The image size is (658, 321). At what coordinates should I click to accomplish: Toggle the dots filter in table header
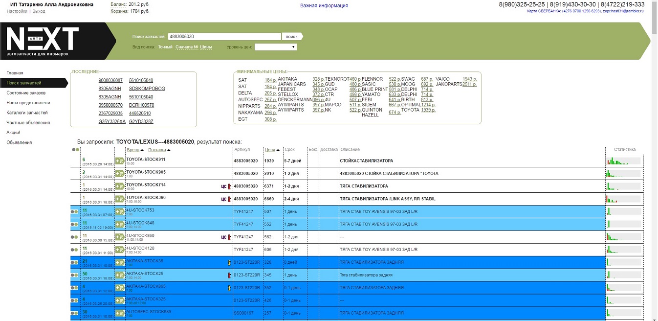coord(75,150)
